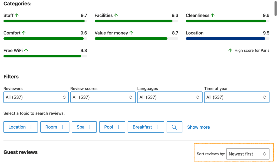Select the Spa topic button
This screenshot has width=277, height=163.
coord(84,127)
